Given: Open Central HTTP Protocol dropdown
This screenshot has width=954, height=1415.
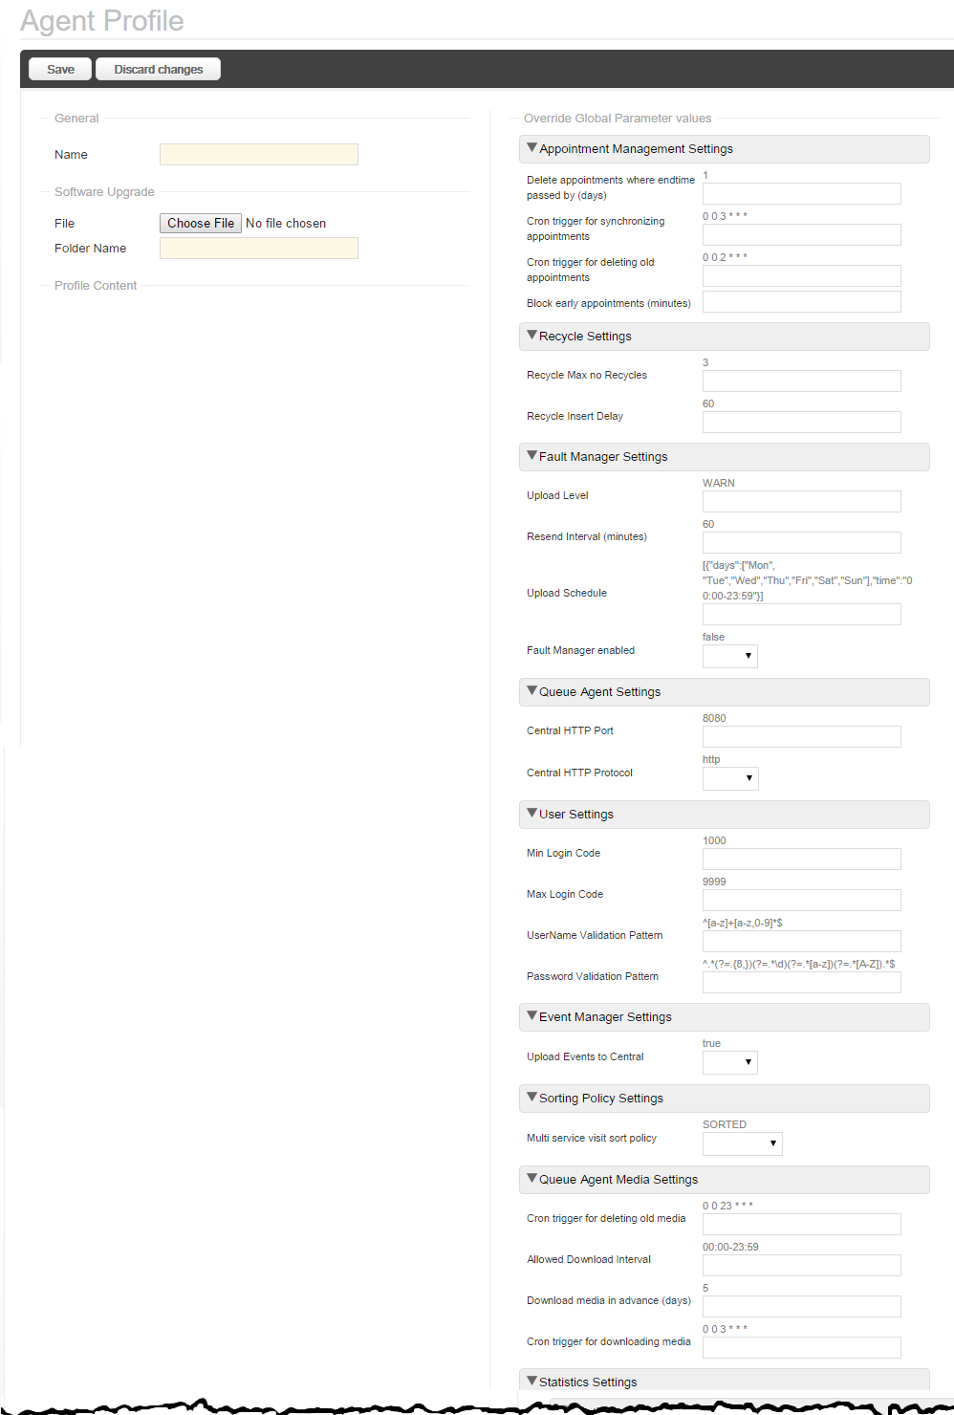Looking at the screenshot, I should pos(730,778).
